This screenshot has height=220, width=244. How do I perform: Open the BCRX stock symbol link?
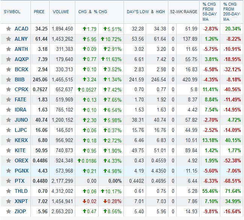click(x=21, y=69)
